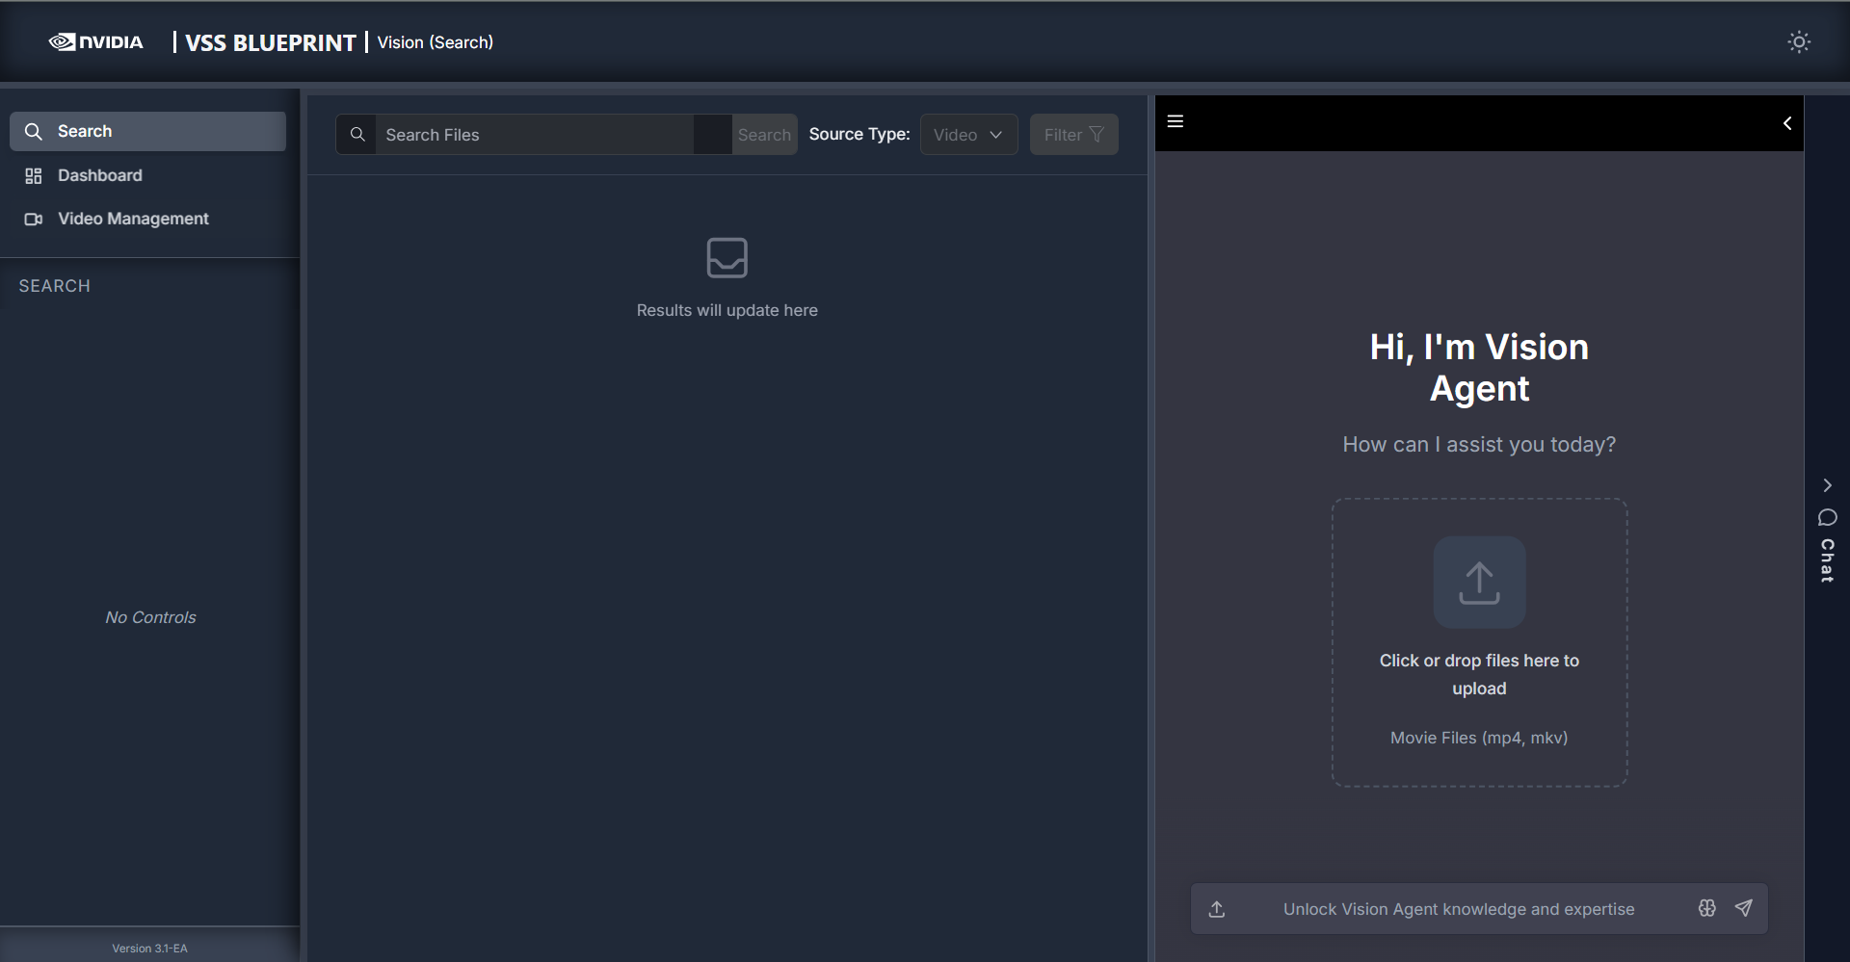Open the Filter button options
The width and height of the screenshot is (1850, 962).
click(1072, 135)
